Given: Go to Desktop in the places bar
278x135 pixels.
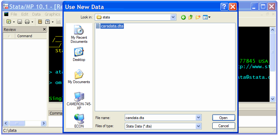Looking at the screenshot, I should 79,54.
